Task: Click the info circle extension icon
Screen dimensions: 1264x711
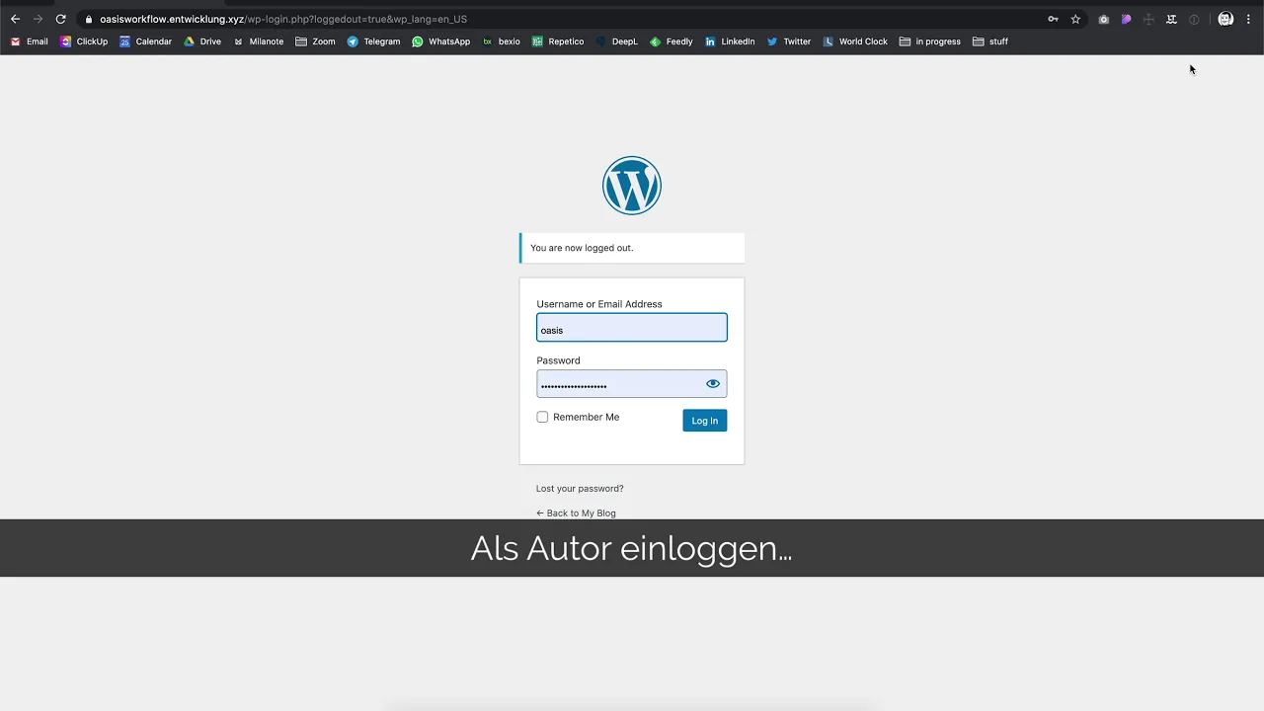Action: (1194, 19)
